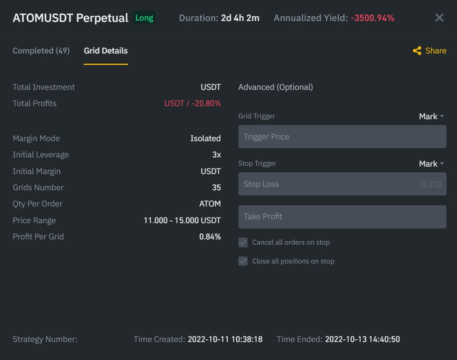The width and height of the screenshot is (457, 360).
Task: Click the yellow share icon
Action: click(x=417, y=51)
